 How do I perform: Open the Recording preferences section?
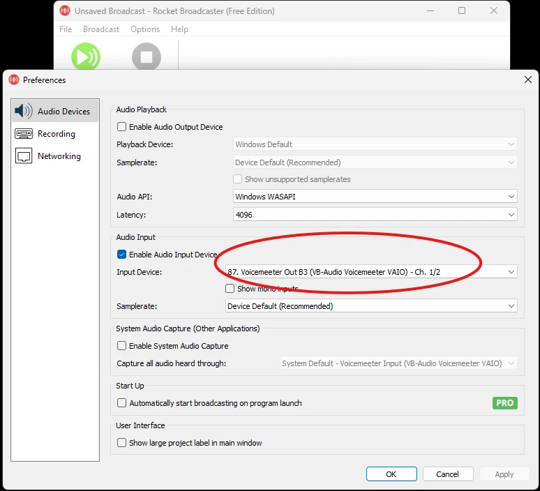pyautogui.click(x=55, y=134)
